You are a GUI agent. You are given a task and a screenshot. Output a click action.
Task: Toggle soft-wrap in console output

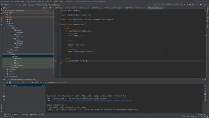205,91
